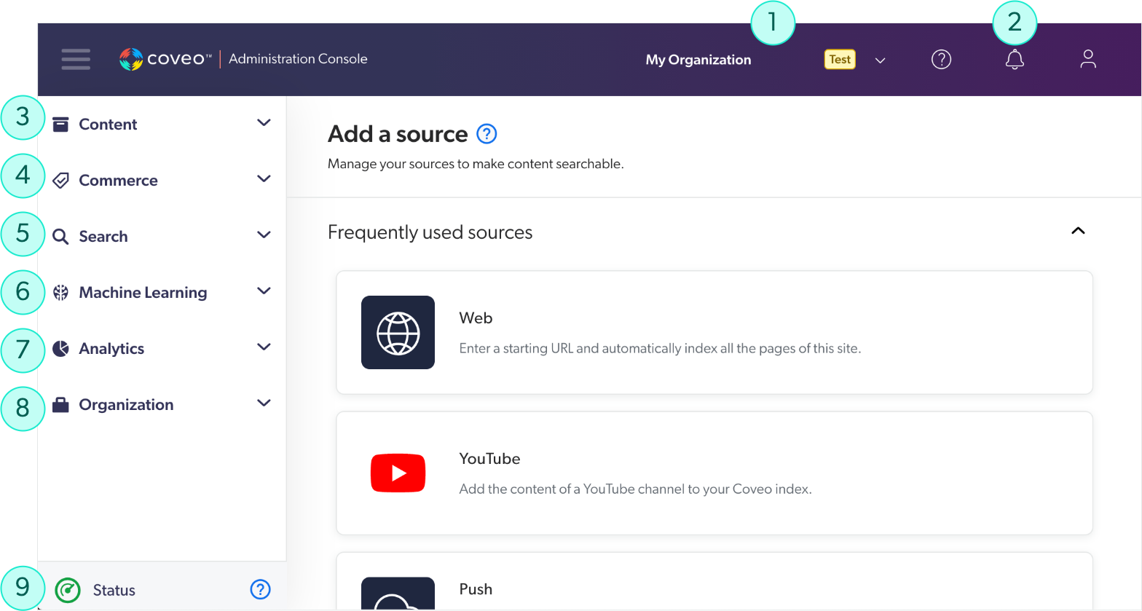Open the user profile menu
The width and height of the screenshot is (1142, 611).
(1088, 59)
